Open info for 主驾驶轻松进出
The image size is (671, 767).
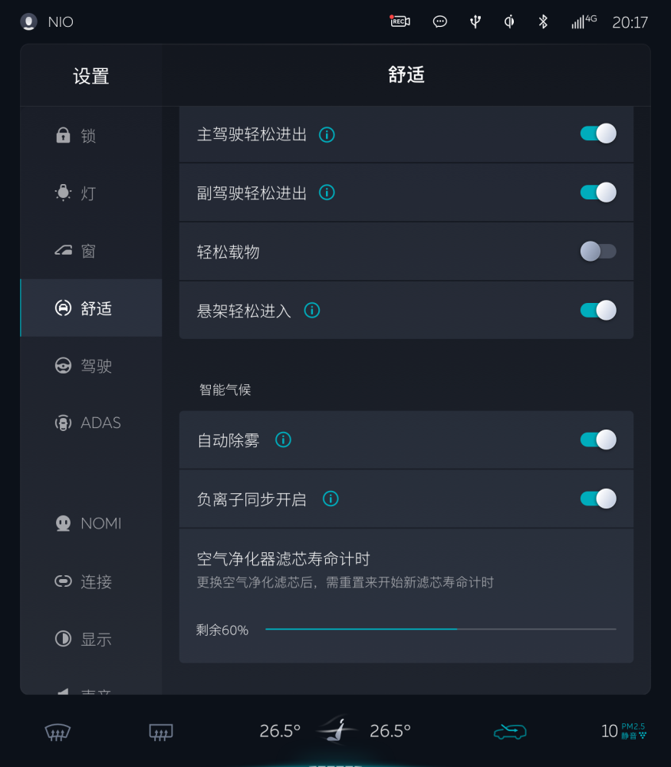tap(327, 135)
